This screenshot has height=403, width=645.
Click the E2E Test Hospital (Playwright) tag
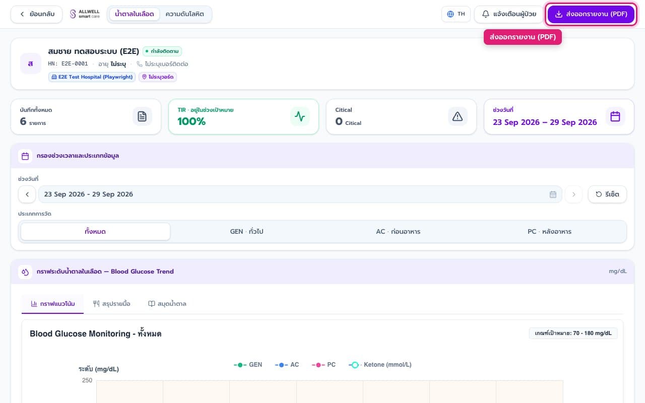tap(92, 77)
